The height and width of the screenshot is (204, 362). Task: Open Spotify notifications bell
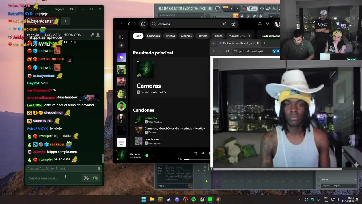point(260,24)
